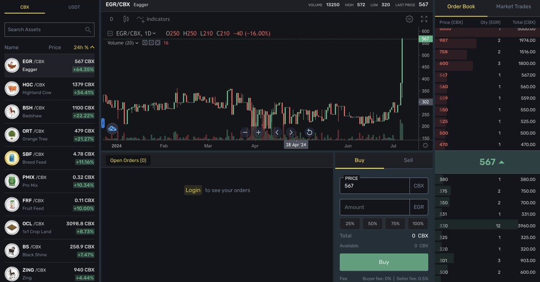Click the Highland Cow asset logo
The image size is (540, 282).
[12, 88]
